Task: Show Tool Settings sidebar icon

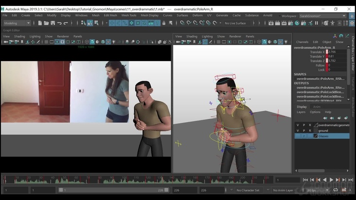Action: coord(346,23)
